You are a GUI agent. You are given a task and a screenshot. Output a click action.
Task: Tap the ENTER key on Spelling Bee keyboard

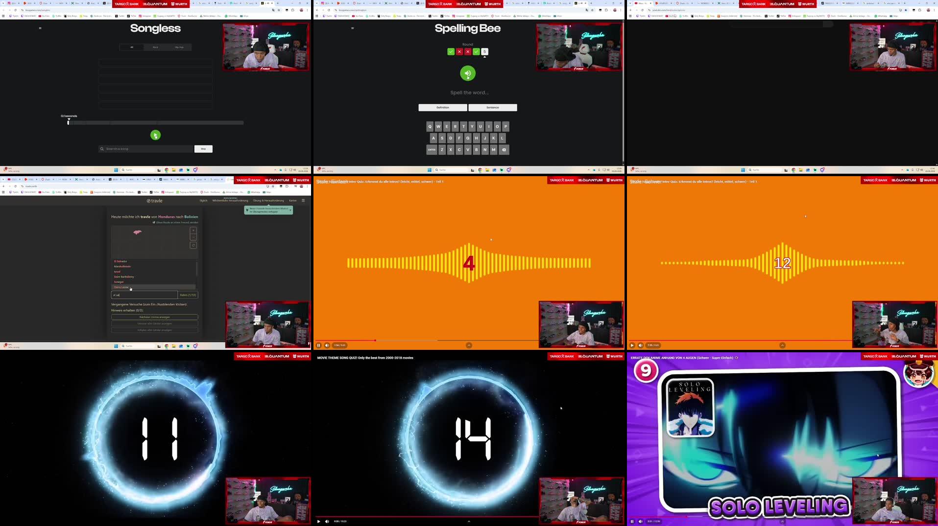point(432,150)
